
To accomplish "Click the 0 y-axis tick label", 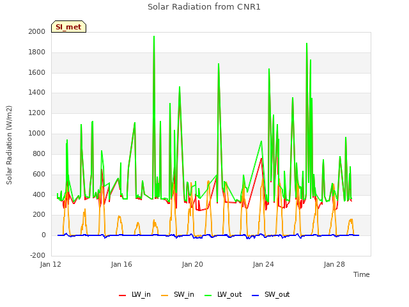I will point(43,235).
